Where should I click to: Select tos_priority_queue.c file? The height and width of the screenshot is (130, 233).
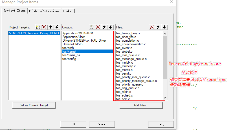(129, 84)
